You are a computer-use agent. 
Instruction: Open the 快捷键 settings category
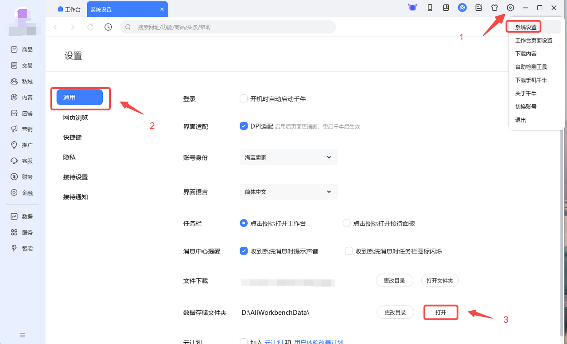(x=72, y=137)
